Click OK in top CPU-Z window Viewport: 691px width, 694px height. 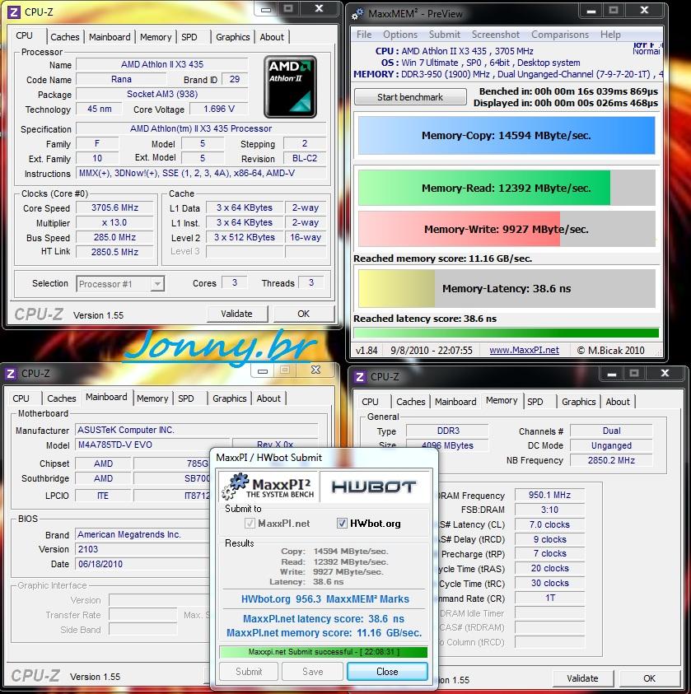[304, 314]
